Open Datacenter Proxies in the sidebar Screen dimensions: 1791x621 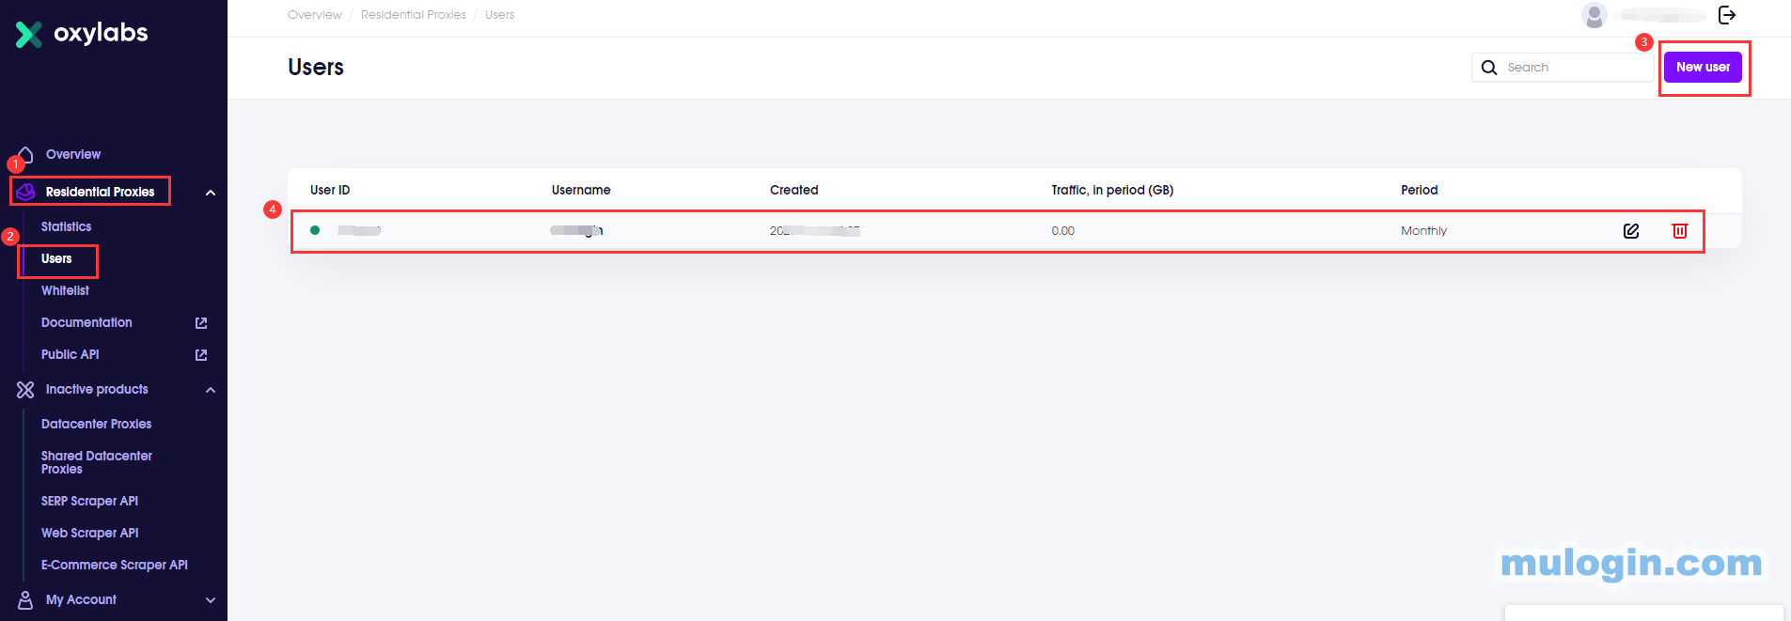(96, 424)
